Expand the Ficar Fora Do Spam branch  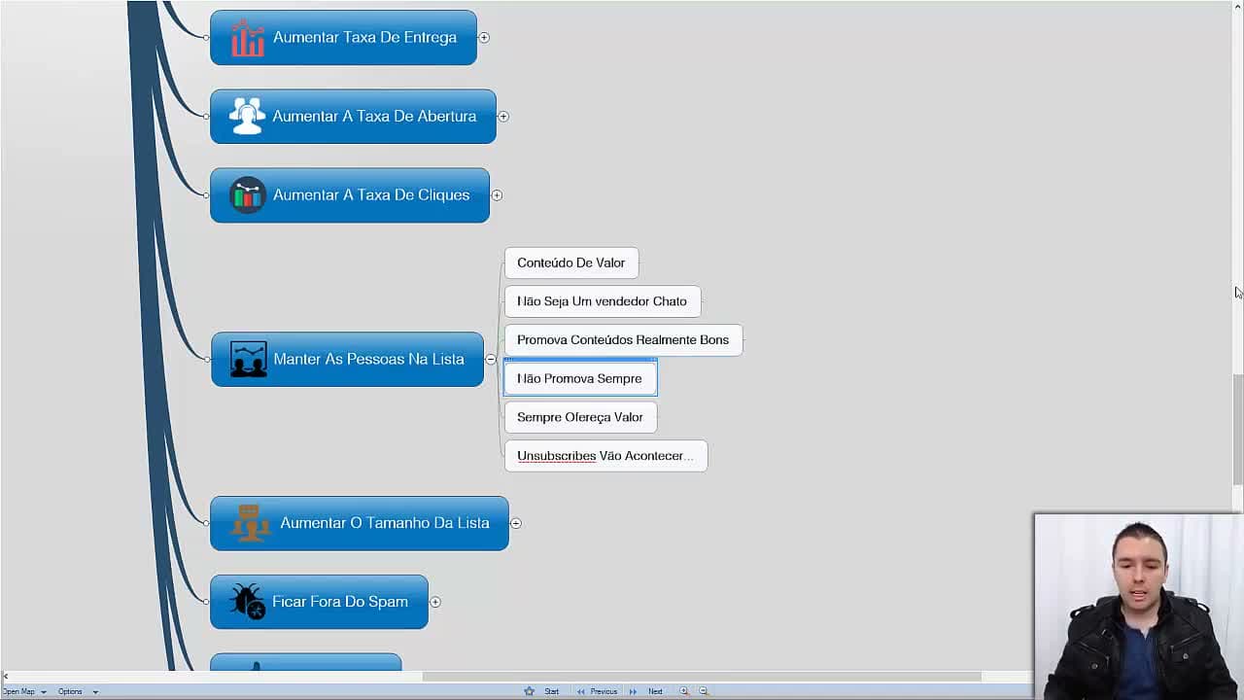435,602
